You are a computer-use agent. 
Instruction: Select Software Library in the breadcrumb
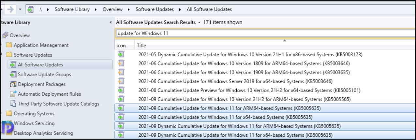click(72, 9)
